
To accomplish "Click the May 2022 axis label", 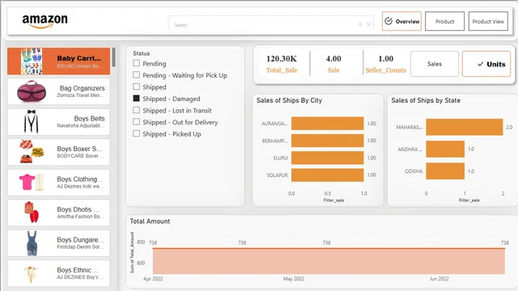I will tap(294, 279).
